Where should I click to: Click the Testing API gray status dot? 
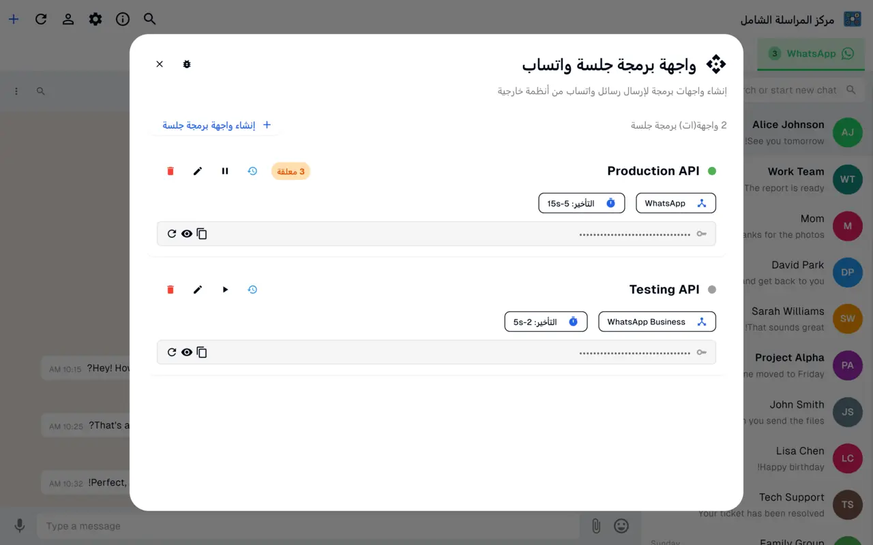712,290
